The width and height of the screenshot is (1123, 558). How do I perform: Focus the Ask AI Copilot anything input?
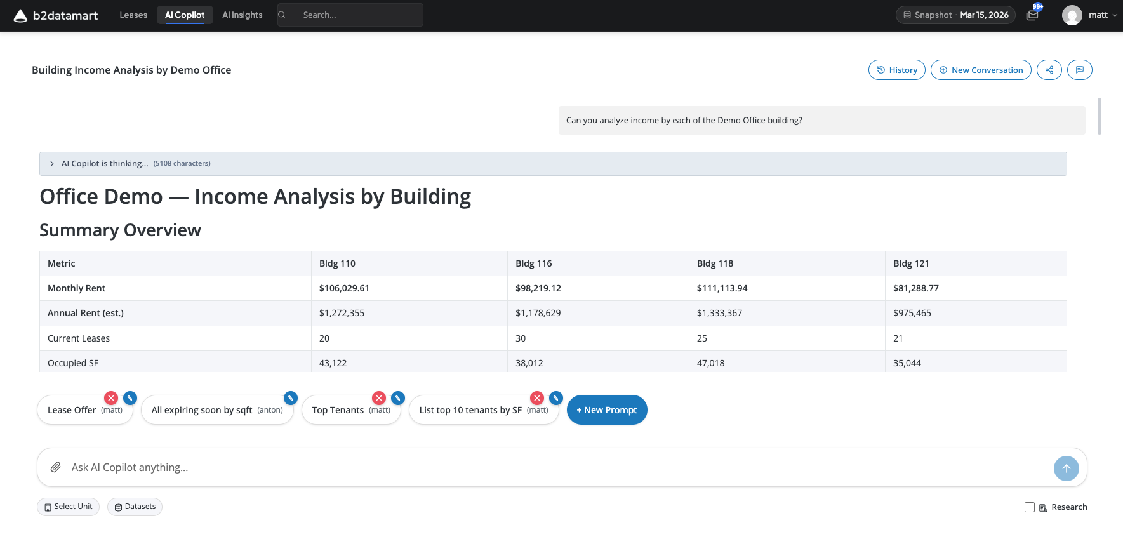(559, 467)
